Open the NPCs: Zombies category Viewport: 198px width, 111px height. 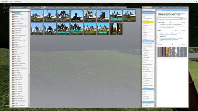click(18, 92)
